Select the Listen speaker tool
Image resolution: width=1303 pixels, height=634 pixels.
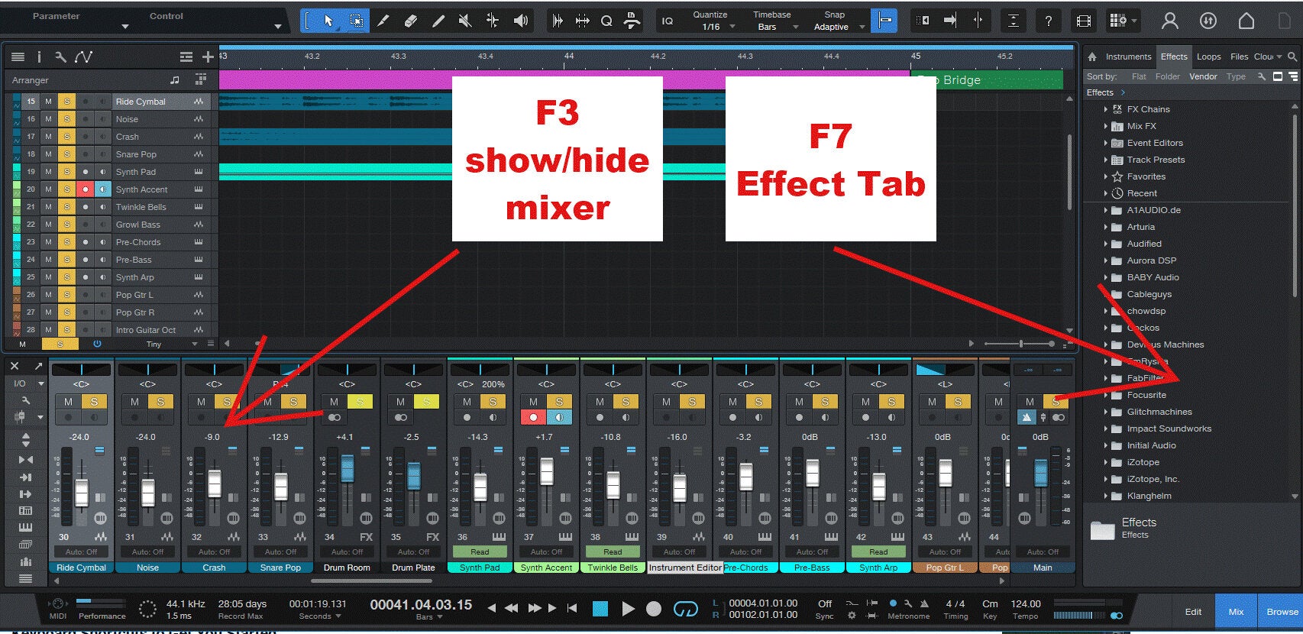click(521, 21)
